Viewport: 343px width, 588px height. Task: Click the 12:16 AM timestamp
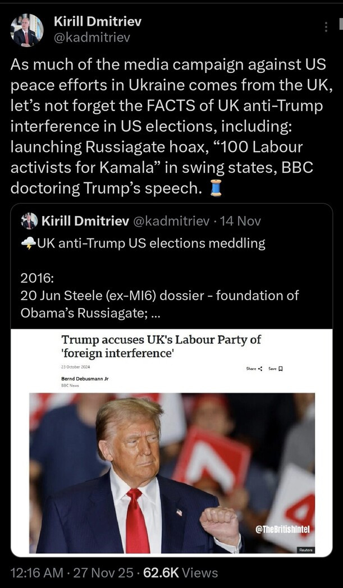tap(37, 573)
